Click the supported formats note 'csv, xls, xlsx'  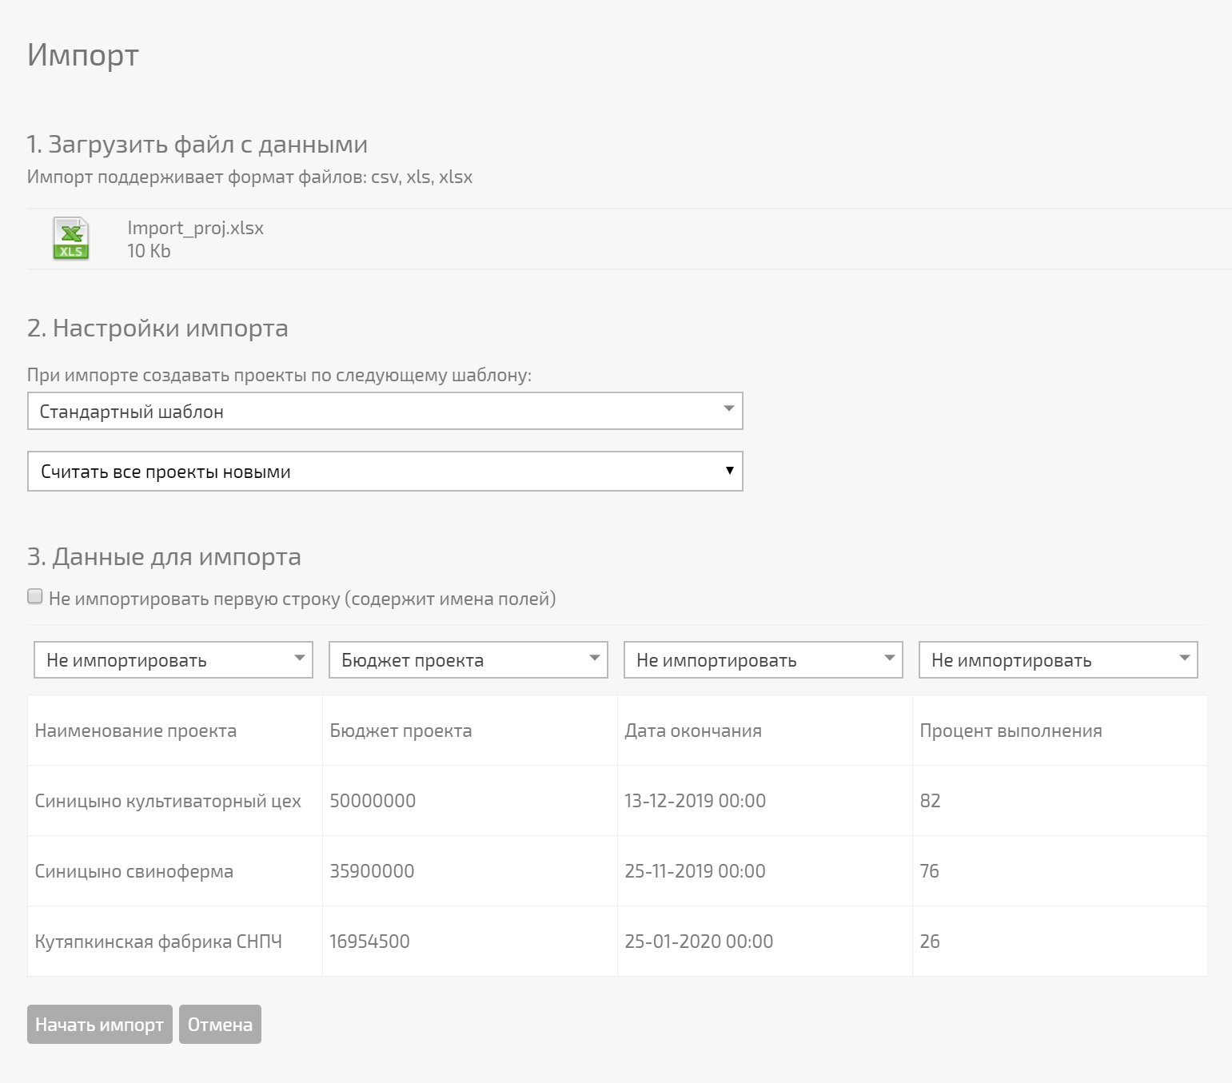(421, 177)
